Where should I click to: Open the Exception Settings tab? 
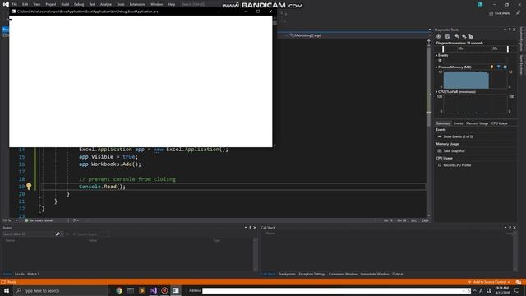312,274
